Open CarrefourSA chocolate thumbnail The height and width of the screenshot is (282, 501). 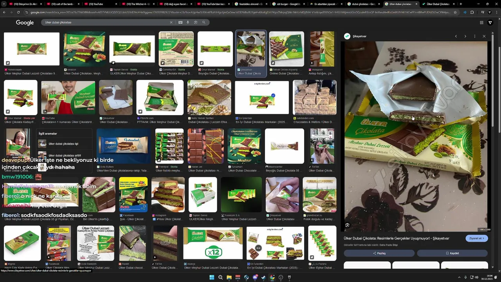click(176, 49)
